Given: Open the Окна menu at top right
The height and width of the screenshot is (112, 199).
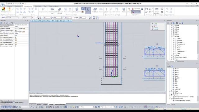Looking at the screenshot, I should click(x=192, y=6).
